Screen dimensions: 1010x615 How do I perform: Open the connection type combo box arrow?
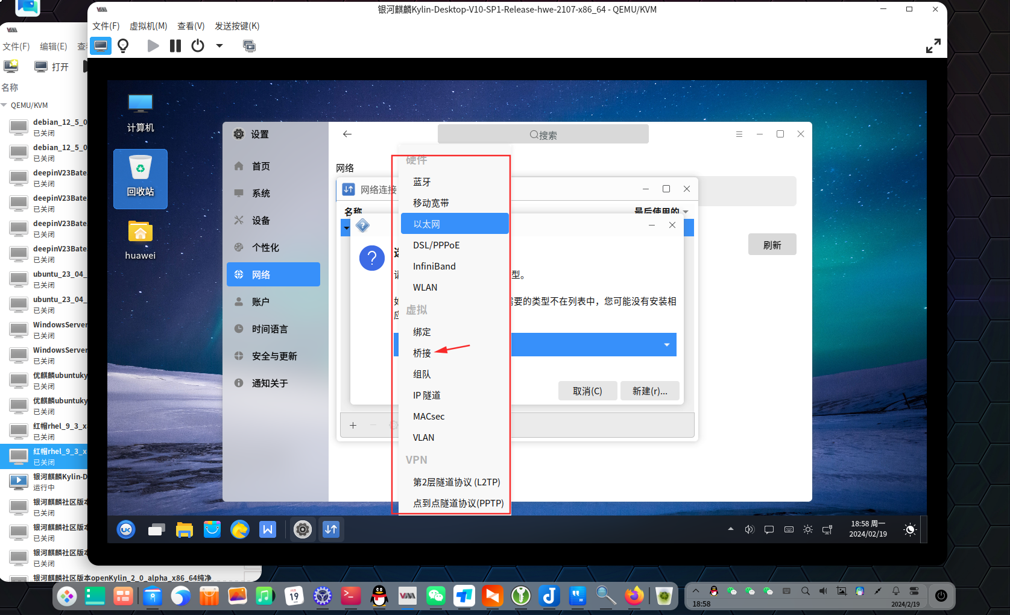[667, 345]
